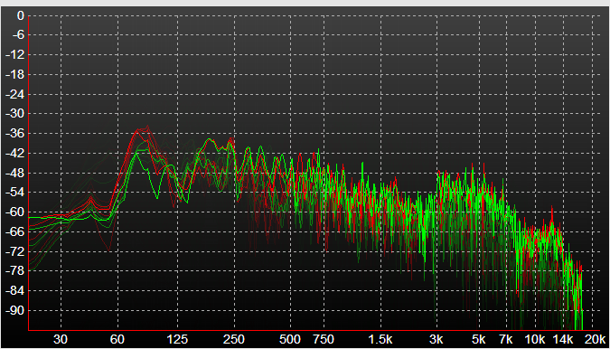Click the -42 dB level label
This screenshot has width=610, height=349.
pyautogui.click(x=14, y=153)
